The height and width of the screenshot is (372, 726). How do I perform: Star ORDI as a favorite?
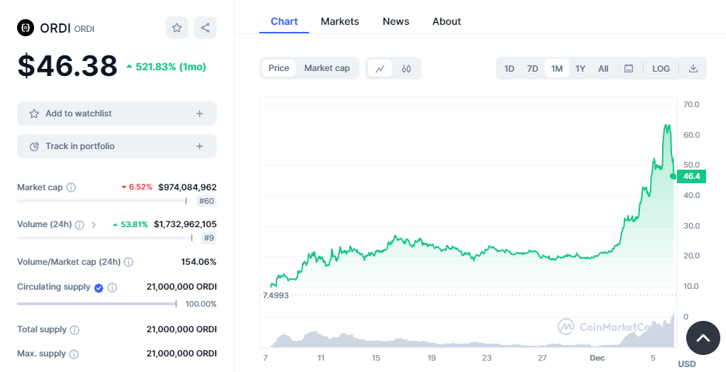[x=177, y=28]
